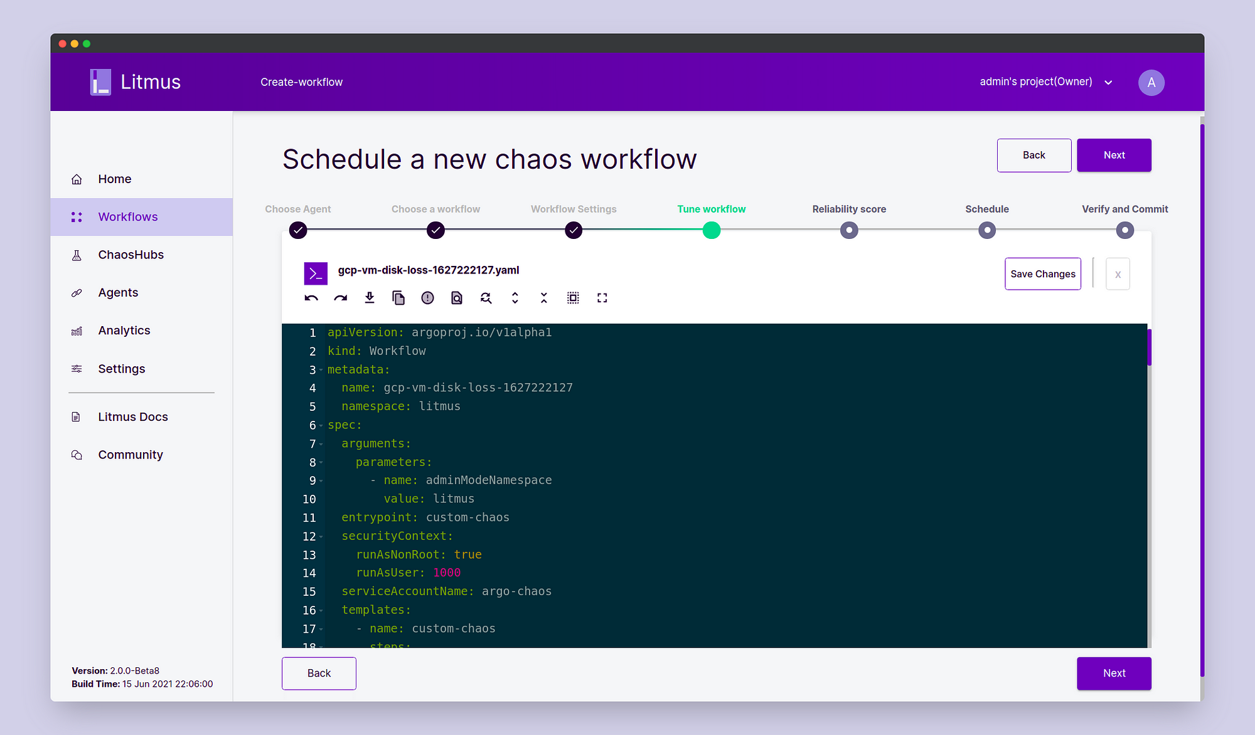
Task: Click the Choose Agent step marker
Action: (298, 231)
